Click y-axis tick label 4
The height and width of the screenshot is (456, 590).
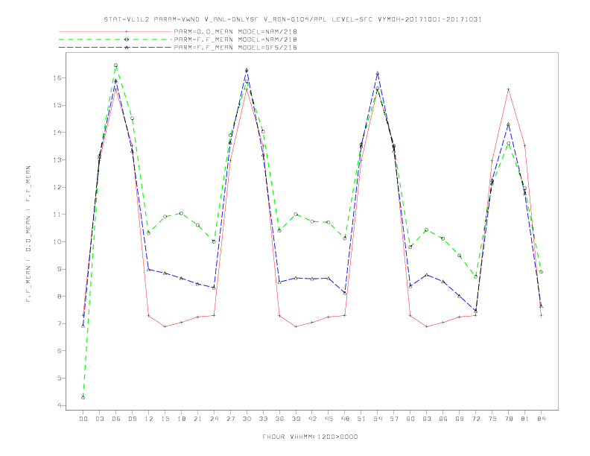tap(59, 405)
